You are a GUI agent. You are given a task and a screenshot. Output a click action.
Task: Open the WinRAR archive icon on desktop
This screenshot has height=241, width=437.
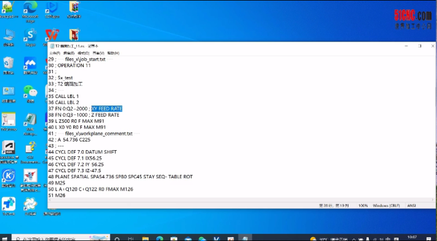pos(74,8)
